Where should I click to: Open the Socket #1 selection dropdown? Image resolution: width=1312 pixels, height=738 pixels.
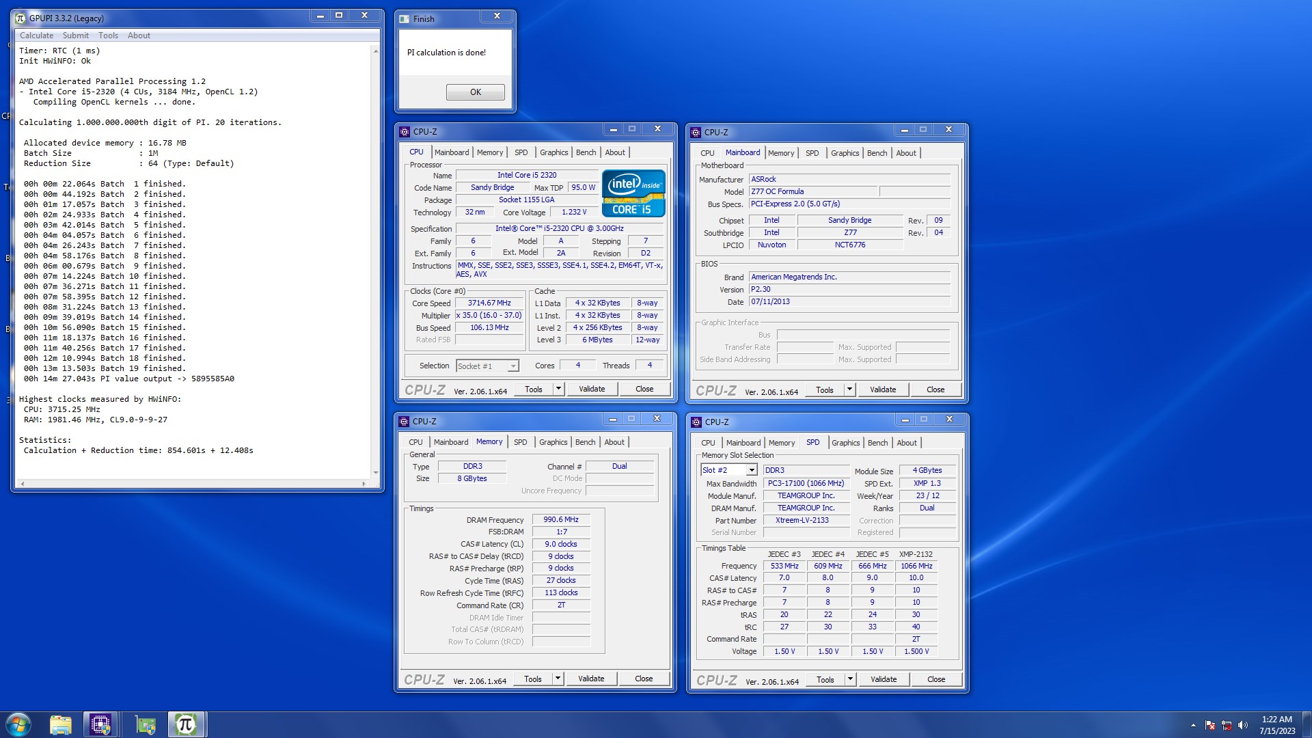click(487, 366)
